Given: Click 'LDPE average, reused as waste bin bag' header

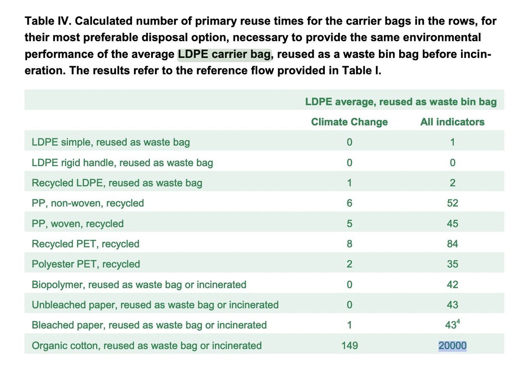Looking at the screenshot, I should 401,101.
